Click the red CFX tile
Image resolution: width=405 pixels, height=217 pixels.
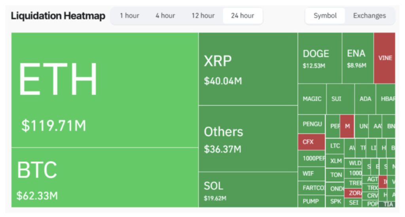311,142
